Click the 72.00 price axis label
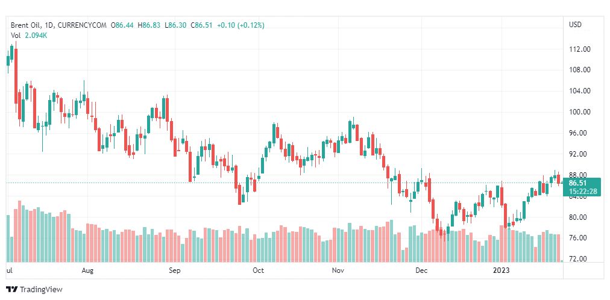This screenshot has height=300, width=610. [x=579, y=259]
